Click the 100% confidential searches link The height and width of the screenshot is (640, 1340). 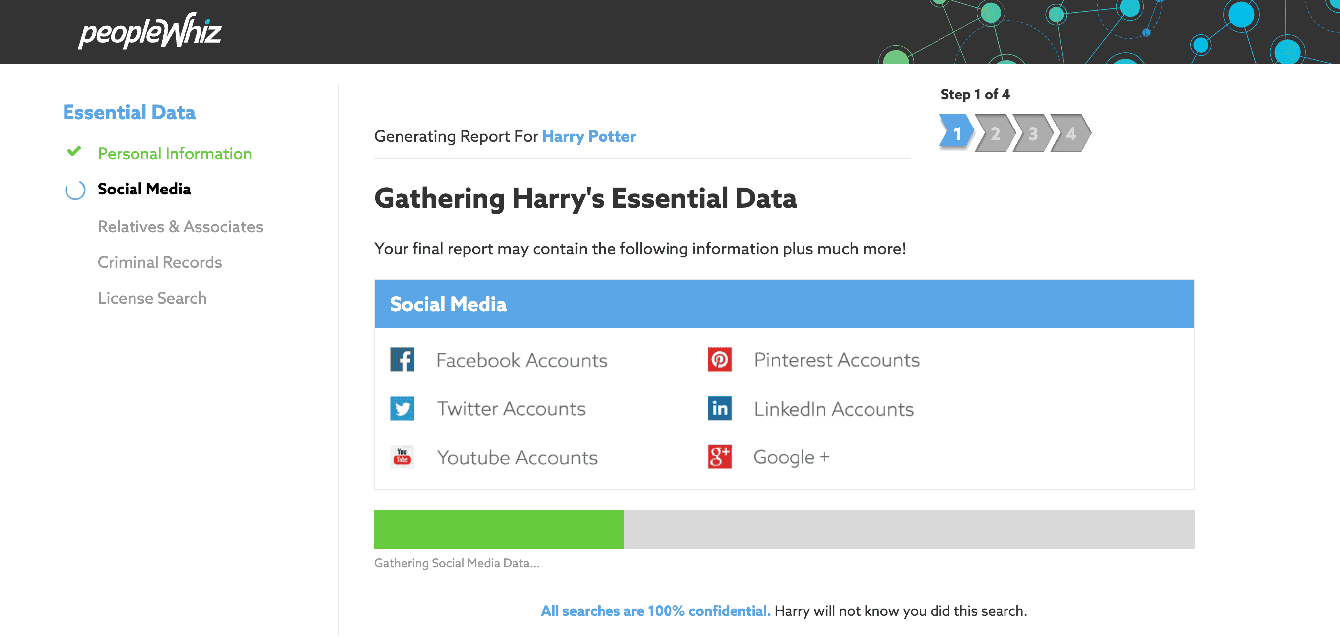[x=655, y=611]
